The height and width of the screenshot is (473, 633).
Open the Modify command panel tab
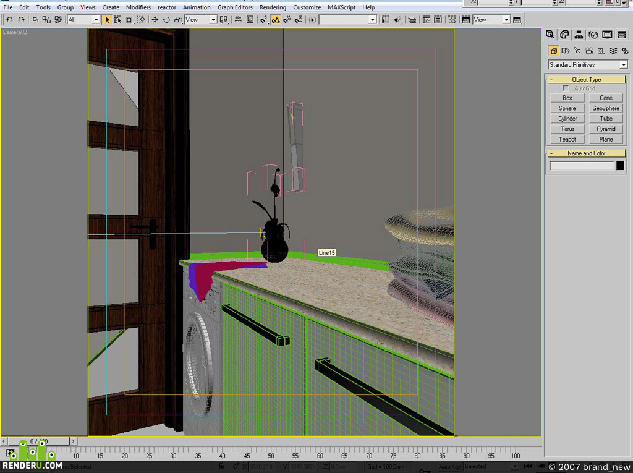[x=564, y=35]
